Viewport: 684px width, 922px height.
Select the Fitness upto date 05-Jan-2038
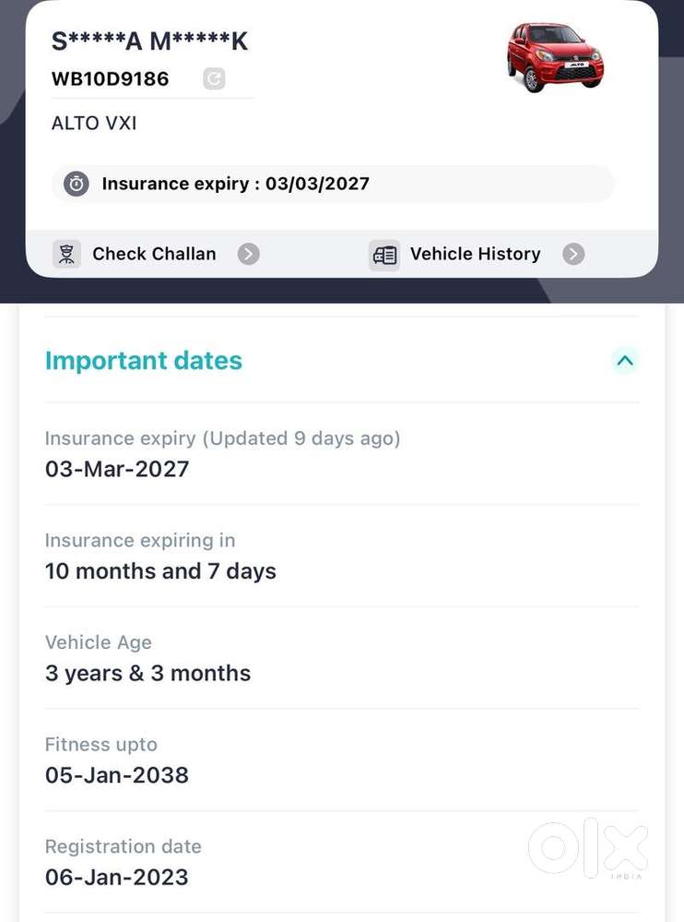click(117, 775)
